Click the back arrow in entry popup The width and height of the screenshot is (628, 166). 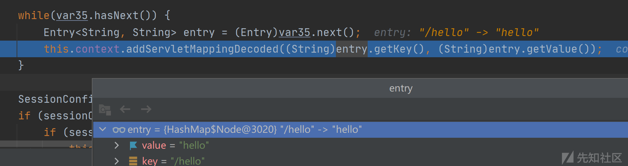click(125, 109)
